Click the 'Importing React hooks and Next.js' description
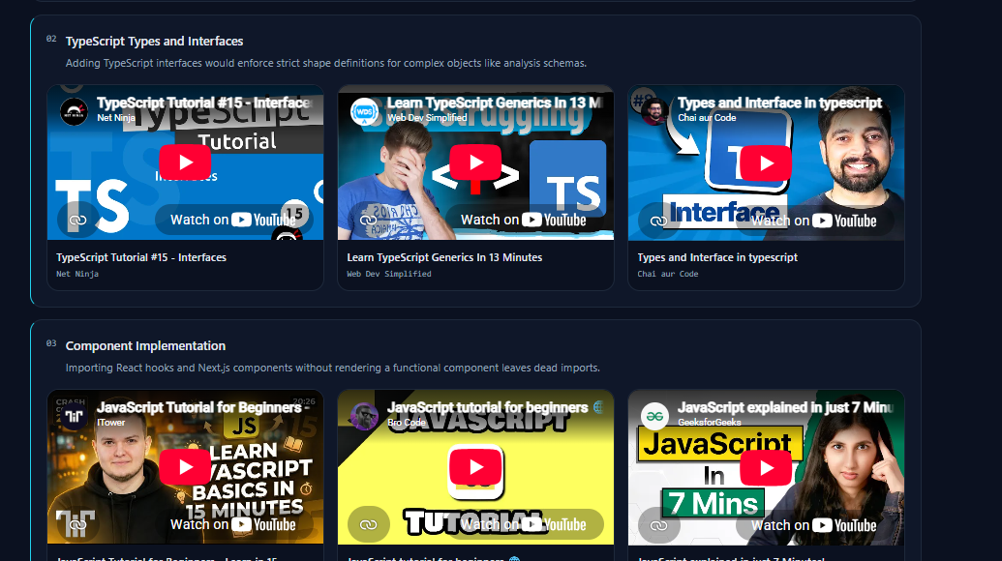 coord(333,368)
